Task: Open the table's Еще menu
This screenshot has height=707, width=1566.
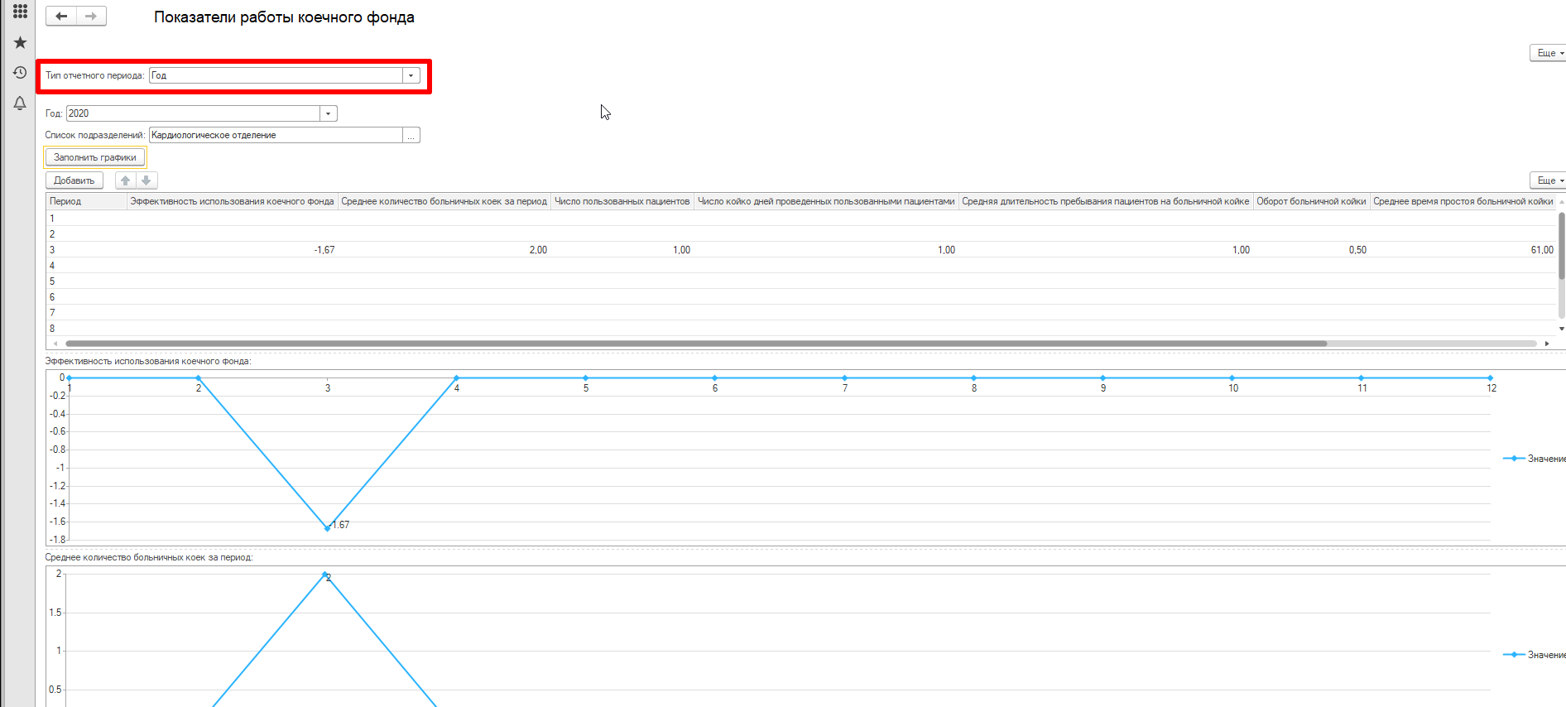Action: pyautogui.click(x=1548, y=180)
